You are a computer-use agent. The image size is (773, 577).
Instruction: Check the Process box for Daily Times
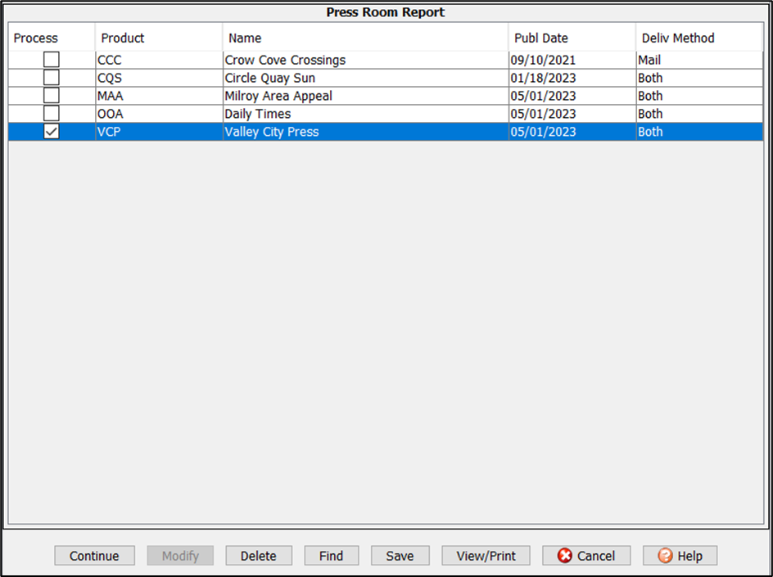[x=52, y=114]
